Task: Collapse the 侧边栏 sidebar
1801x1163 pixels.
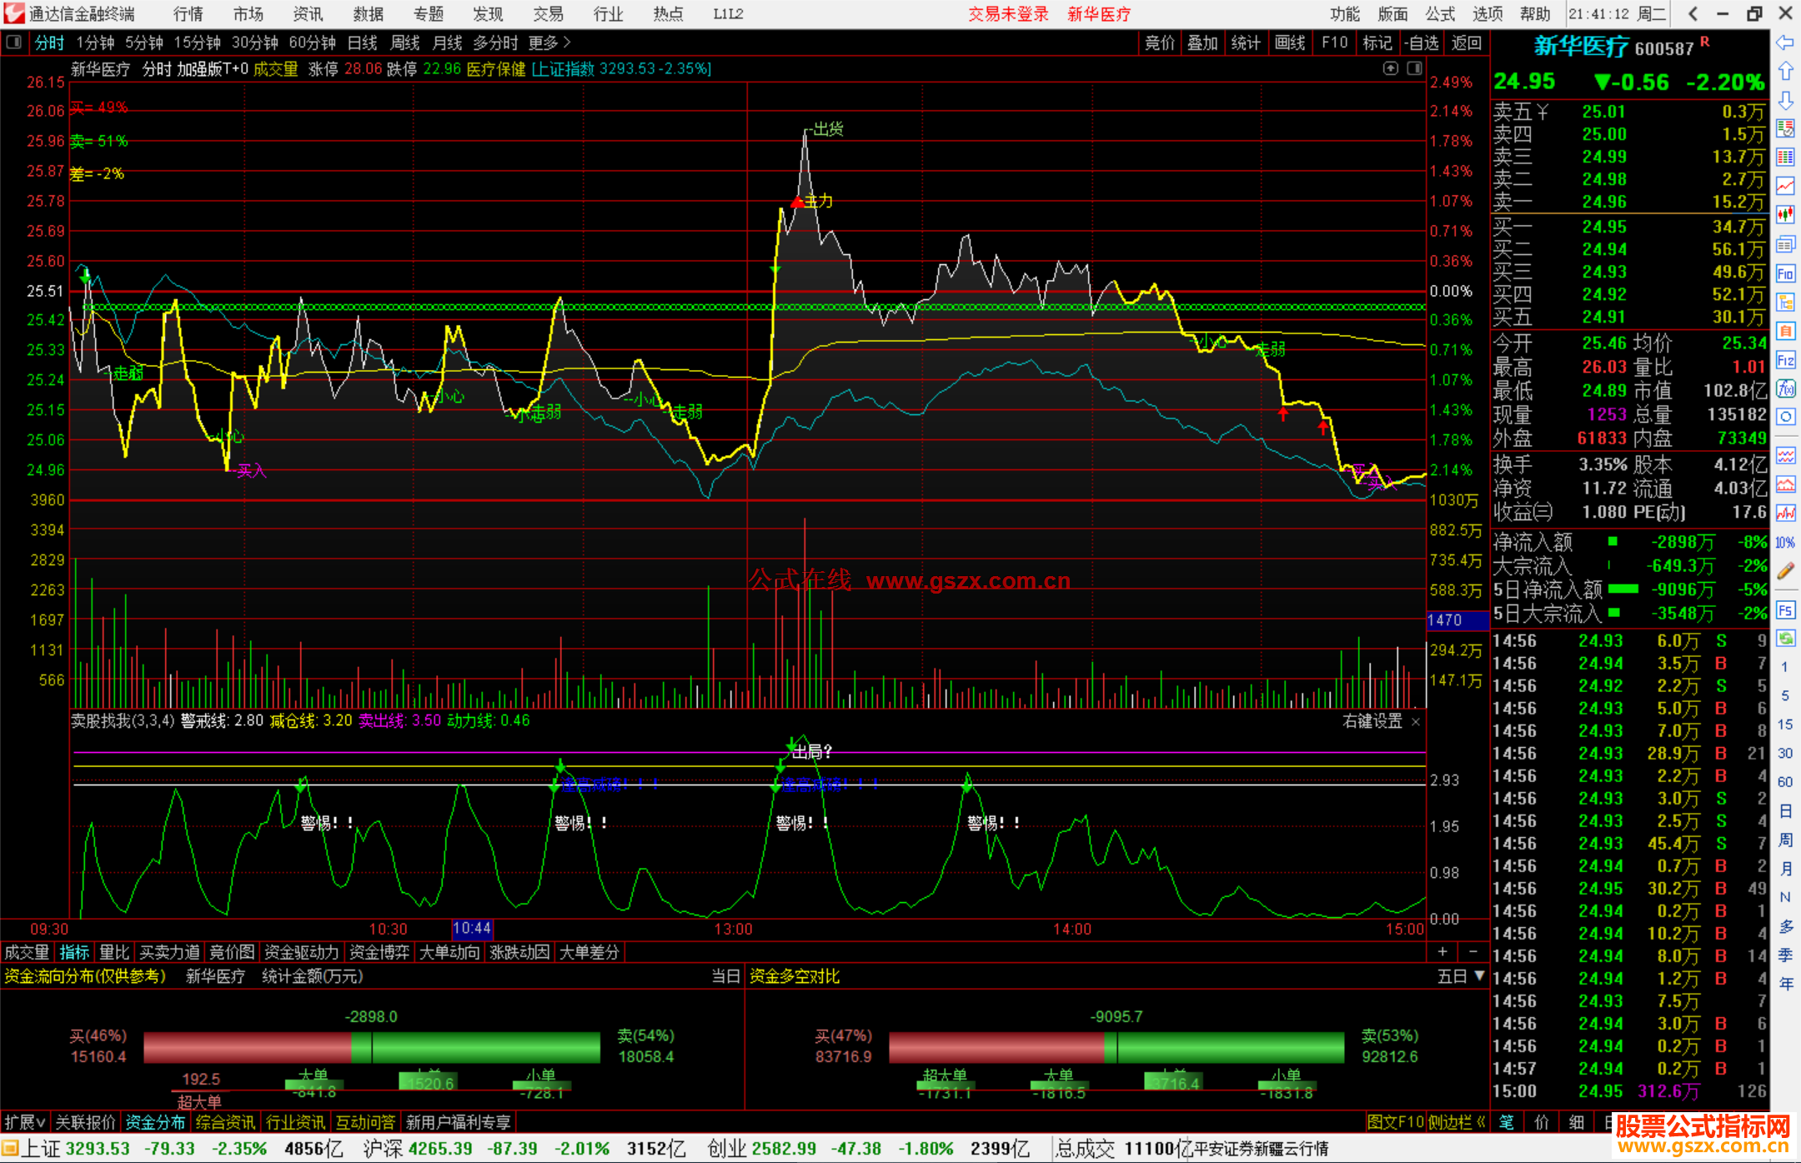Action: [1457, 1122]
